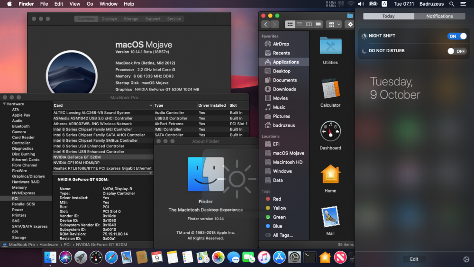Open Calendar icon showing 9 in Dock

(157, 258)
